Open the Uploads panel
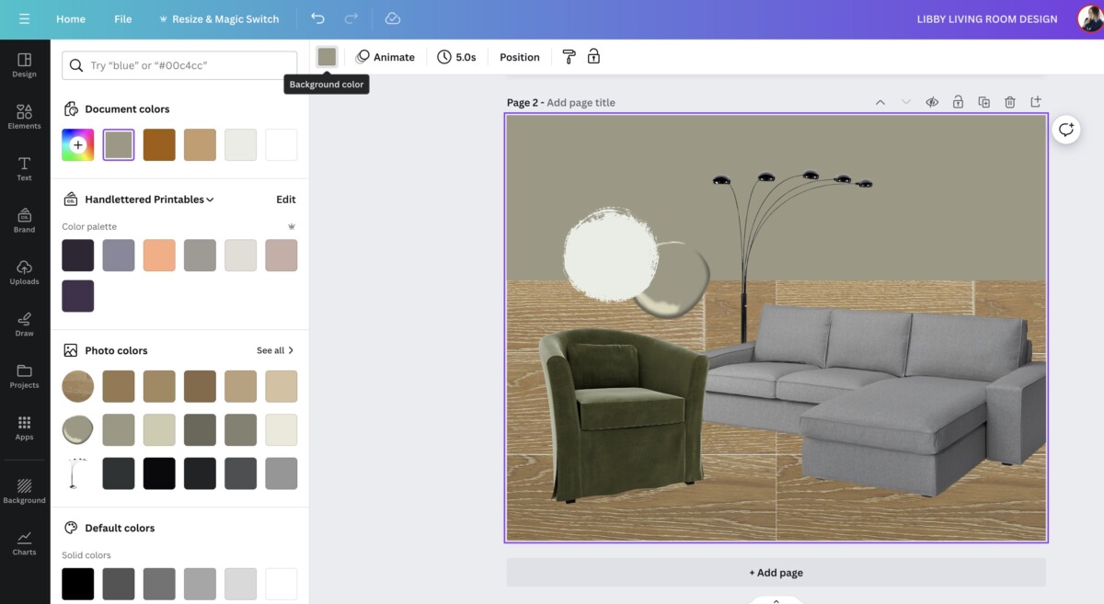Viewport: 1104px width, 604px height. click(24, 271)
